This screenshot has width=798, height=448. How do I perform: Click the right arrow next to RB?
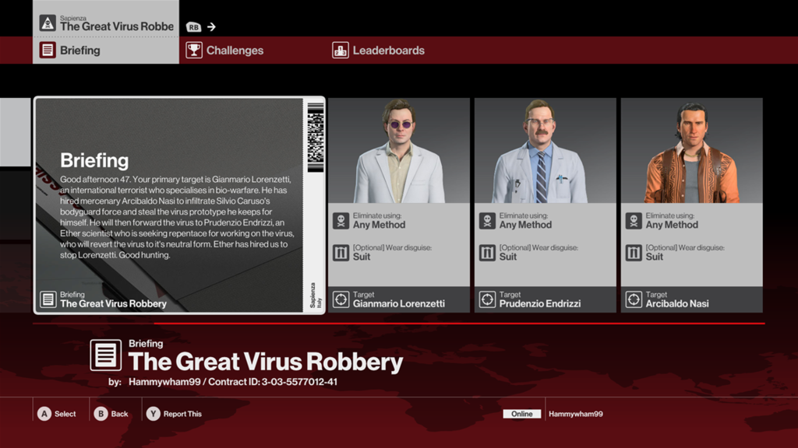211,27
